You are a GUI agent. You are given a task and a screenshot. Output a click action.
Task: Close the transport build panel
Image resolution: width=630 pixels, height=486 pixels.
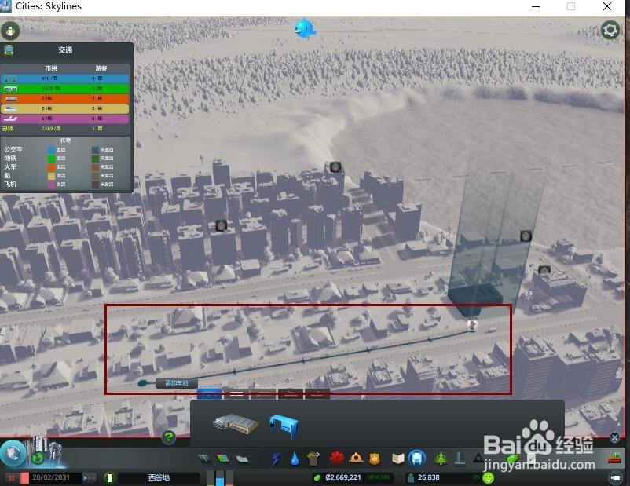click(614, 437)
